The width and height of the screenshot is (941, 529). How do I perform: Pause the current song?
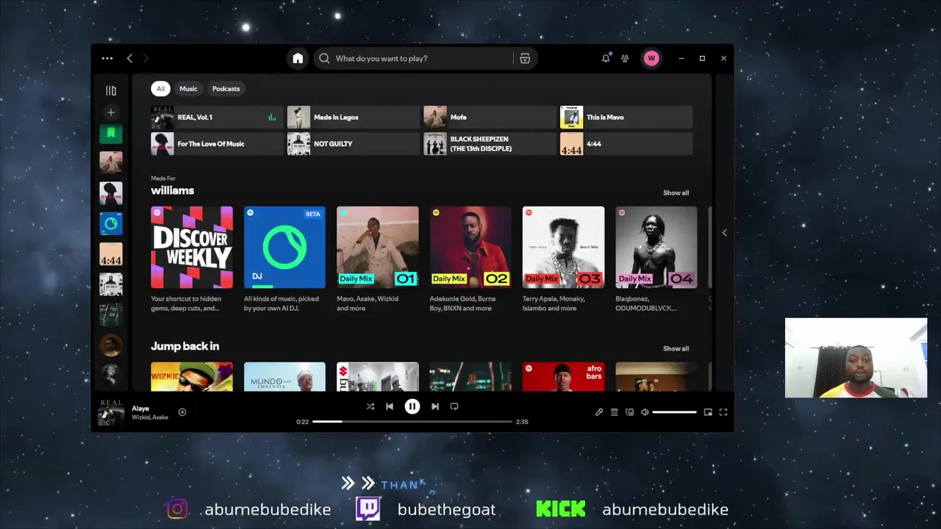tap(412, 406)
